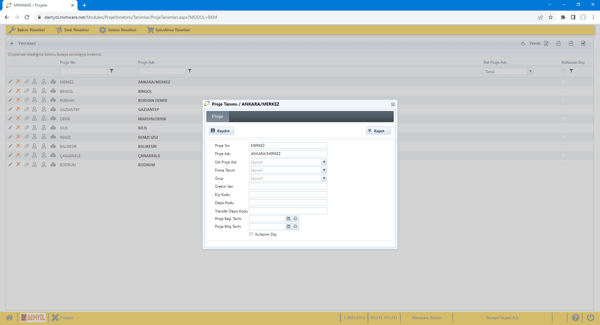Check the Kullanım Dışı box for MERKEZ row
The height and width of the screenshot is (325, 600).
[563, 82]
